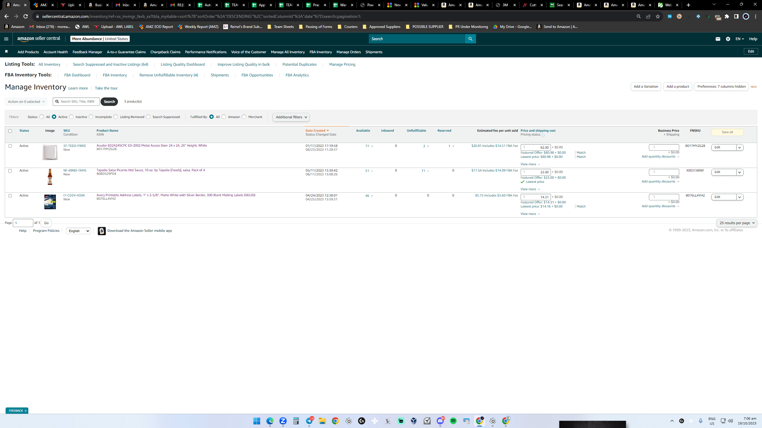Click the Add a product button
This screenshot has height=428, width=762.
[x=677, y=86]
